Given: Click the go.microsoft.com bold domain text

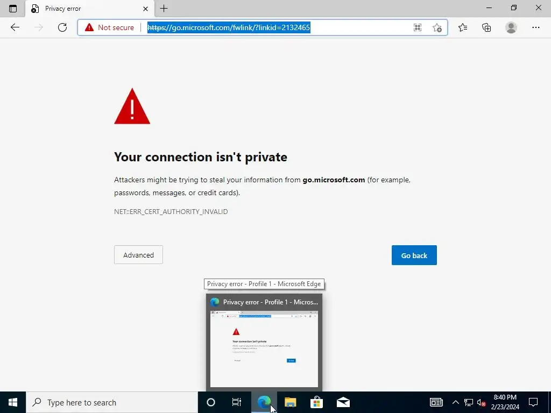Looking at the screenshot, I should pos(334,180).
